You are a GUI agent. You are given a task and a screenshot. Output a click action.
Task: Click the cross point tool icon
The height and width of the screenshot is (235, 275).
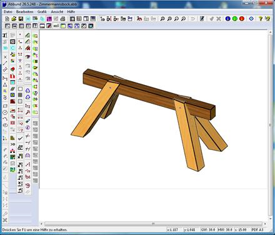5,57
